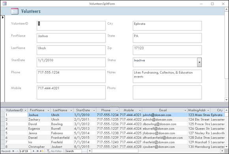Click the VolunteerID text field
This screenshot has width=229, height=154.
click(x=71, y=26)
